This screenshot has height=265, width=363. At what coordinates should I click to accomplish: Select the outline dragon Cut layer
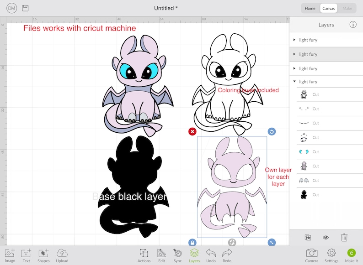click(x=330, y=94)
